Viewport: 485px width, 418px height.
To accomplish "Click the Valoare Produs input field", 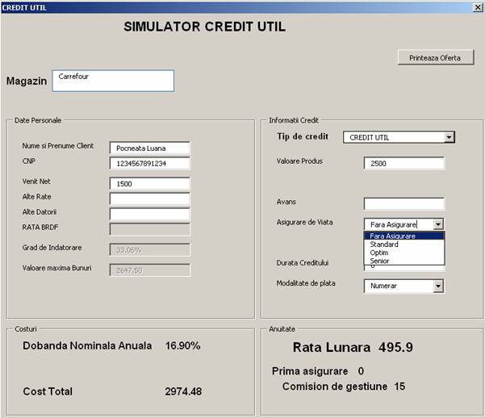I will pos(403,164).
